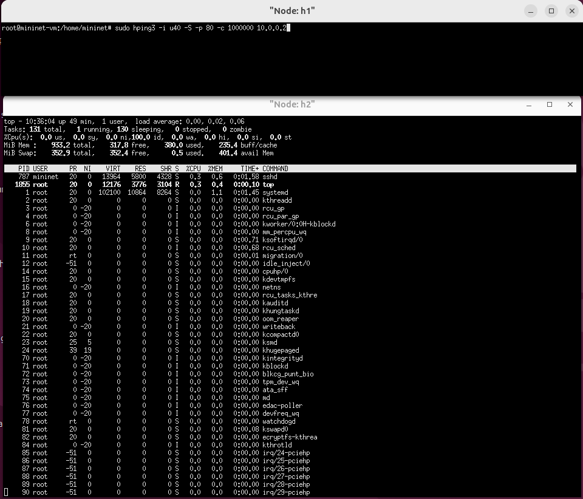This screenshot has width=583, height=499.
Task: Click the COMMAND column header in top
Action: pos(275,169)
